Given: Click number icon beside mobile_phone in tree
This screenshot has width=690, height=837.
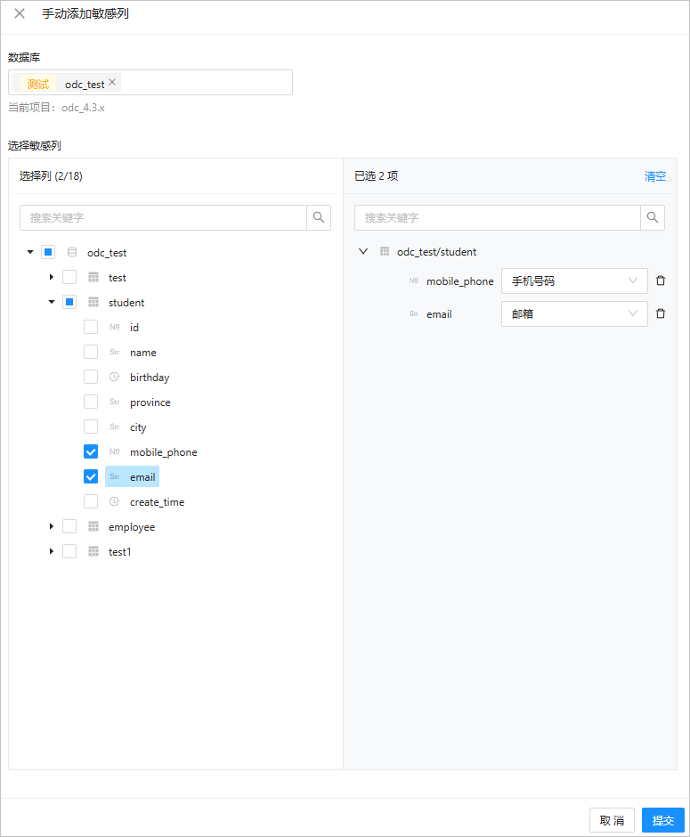Looking at the screenshot, I should [x=115, y=451].
